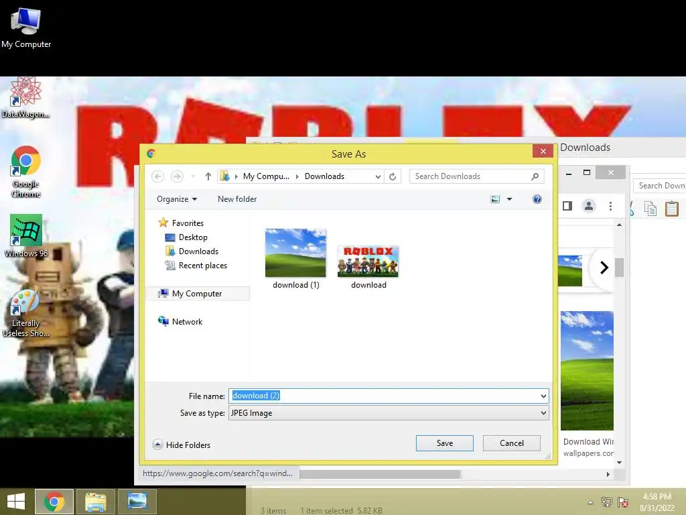Open the DataWagon desktop shortcut
The image size is (686, 515).
tap(26, 98)
